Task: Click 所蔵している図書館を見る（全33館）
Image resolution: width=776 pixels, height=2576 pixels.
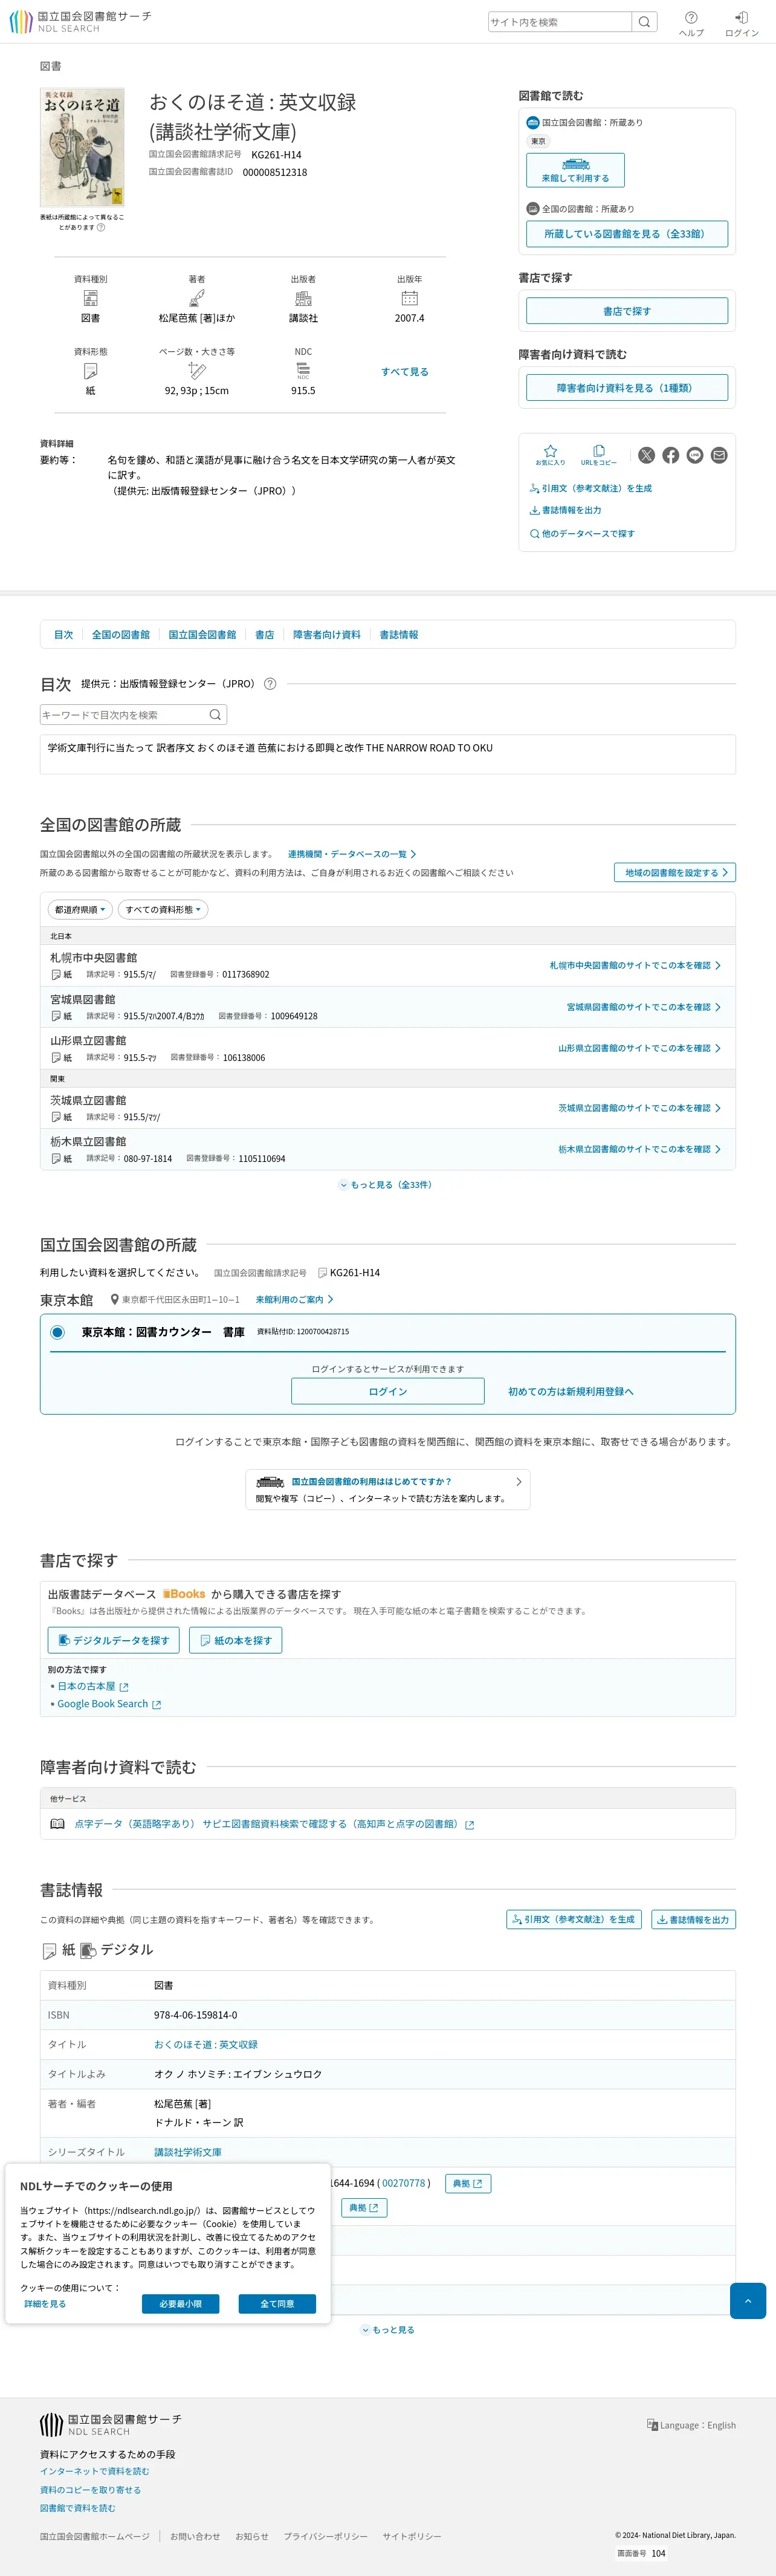Action: coord(627,234)
